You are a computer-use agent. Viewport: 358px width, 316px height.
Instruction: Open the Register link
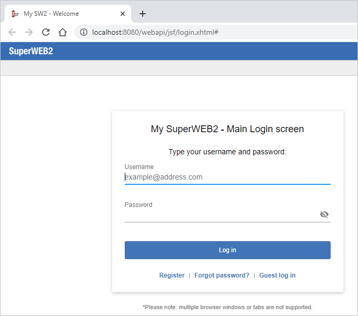click(x=172, y=275)
